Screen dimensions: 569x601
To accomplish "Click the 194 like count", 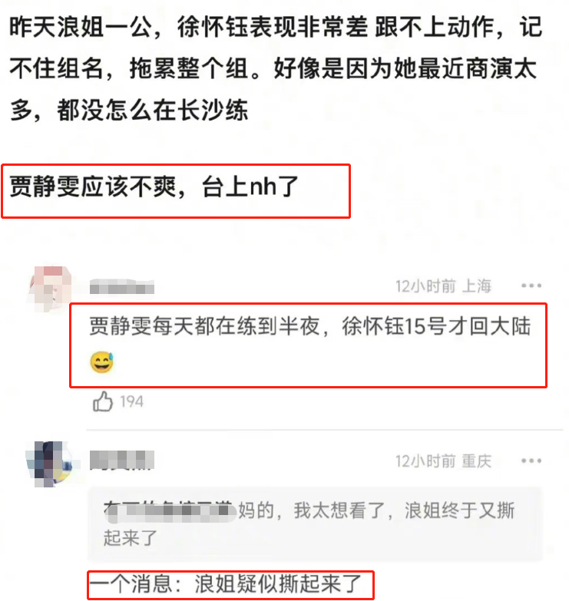I will tap(131, 401).
